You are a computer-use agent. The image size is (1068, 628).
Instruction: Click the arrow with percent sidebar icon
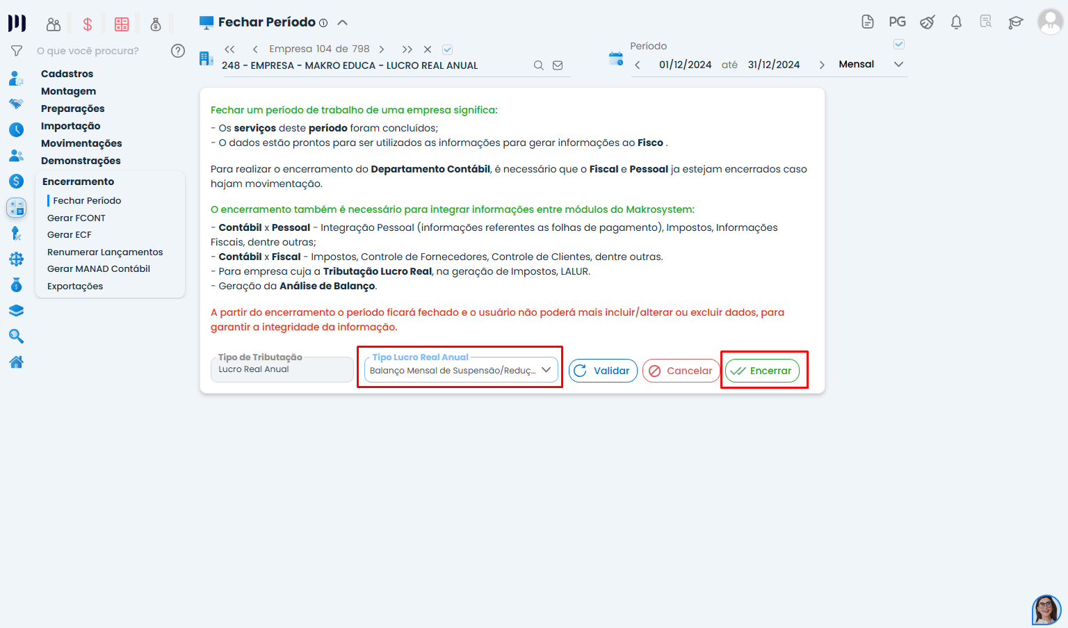[16, 233]
